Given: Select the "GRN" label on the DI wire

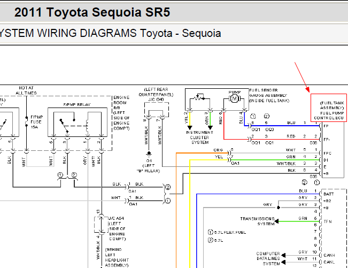Looking at the screenshot, I should (291, 157).
